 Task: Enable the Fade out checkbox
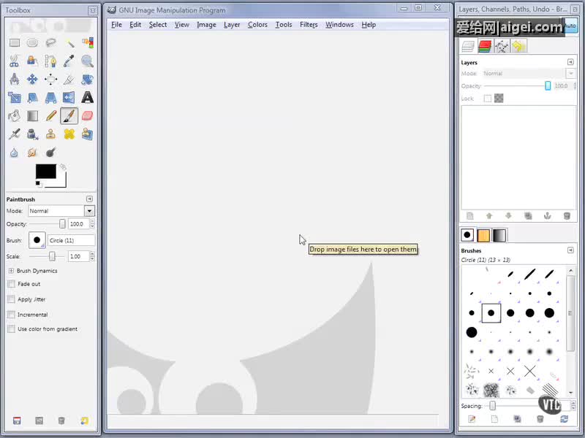pyautogui.click(x=11, y=284)
